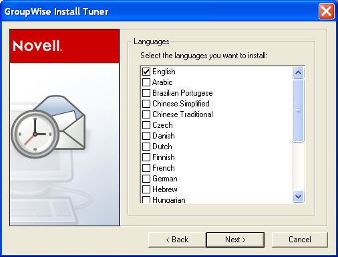The height and width of the screenshot is (257, 338).
Task: Enable Czech language checkbox
Action: click(146, 125)
